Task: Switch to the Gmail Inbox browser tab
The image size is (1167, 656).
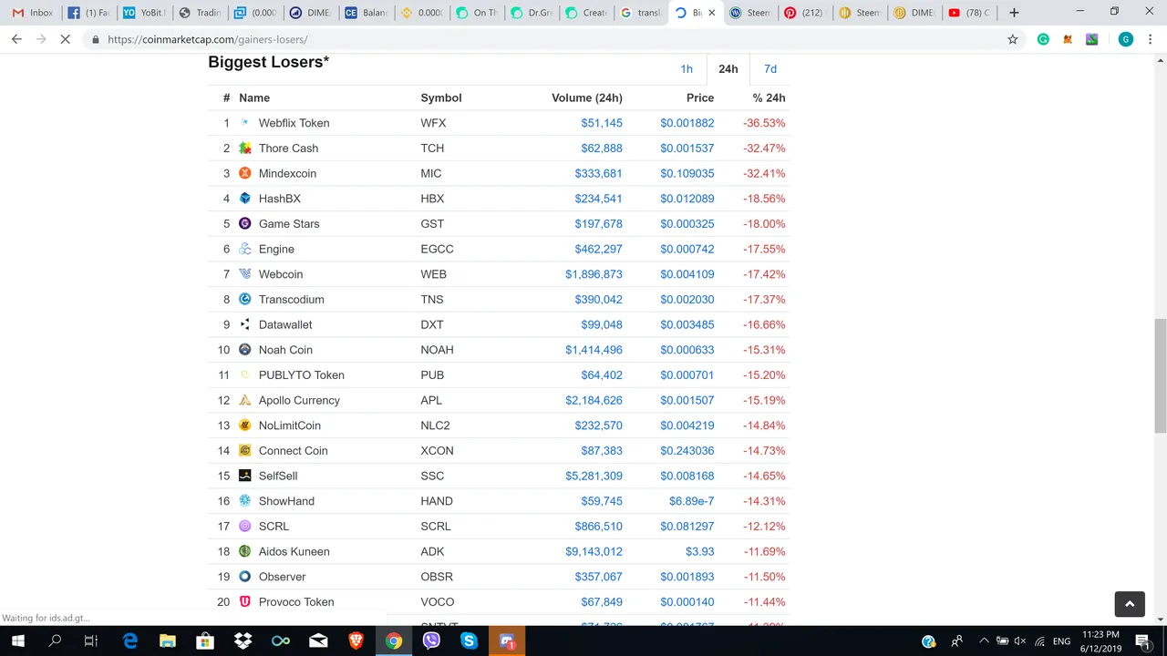Action: point(33,13)
